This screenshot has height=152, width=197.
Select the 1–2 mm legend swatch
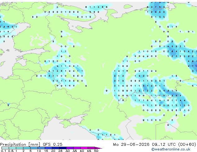pos(20,148)
